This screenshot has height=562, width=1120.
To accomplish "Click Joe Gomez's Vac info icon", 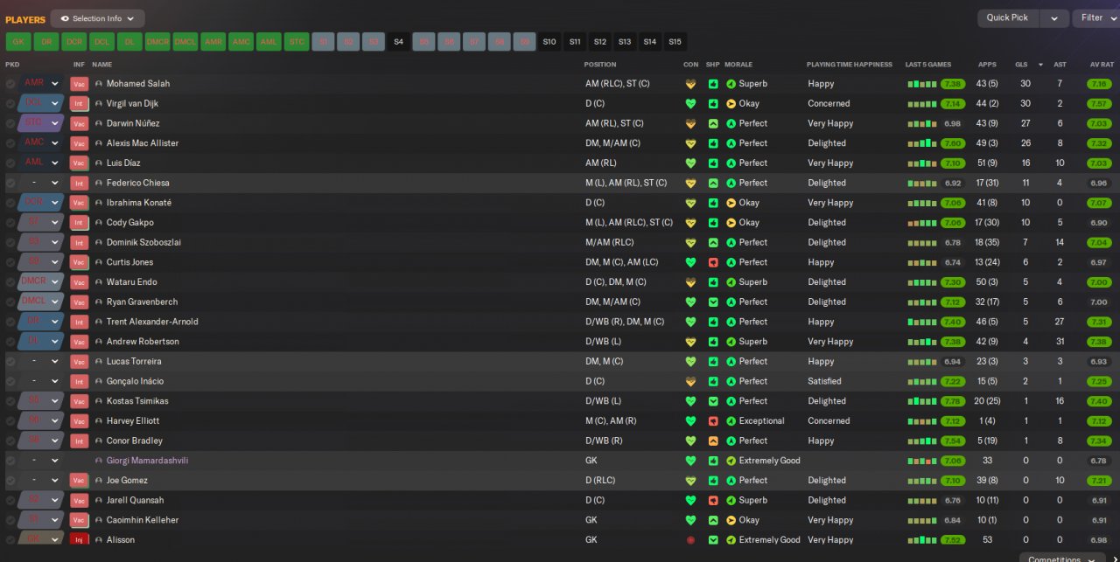I will tap(80, 481).
